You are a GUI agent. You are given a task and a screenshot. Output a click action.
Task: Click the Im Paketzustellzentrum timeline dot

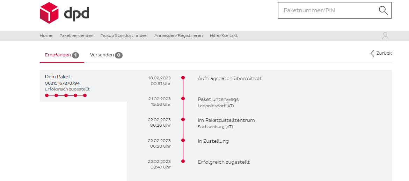[183, 119]
